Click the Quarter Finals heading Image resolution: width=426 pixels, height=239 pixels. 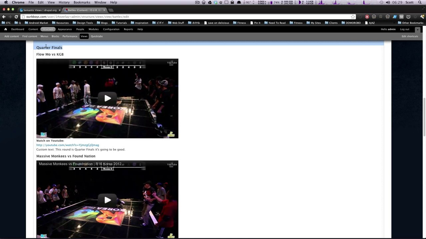click(x=49, y=47)
